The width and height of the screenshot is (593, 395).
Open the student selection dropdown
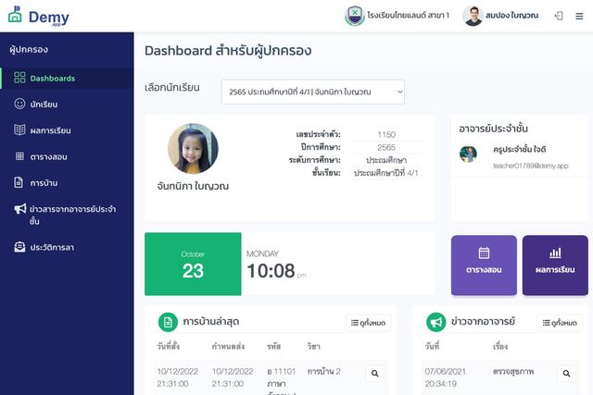tap(312, 91)
